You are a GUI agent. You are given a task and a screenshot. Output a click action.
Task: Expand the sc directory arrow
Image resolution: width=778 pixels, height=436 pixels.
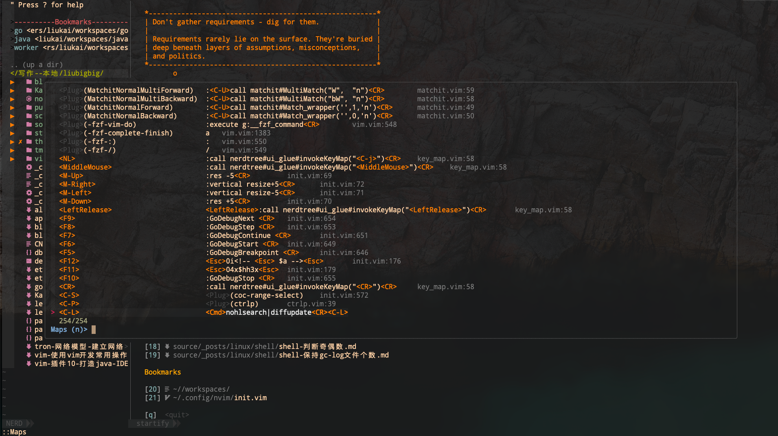point(12,116)
